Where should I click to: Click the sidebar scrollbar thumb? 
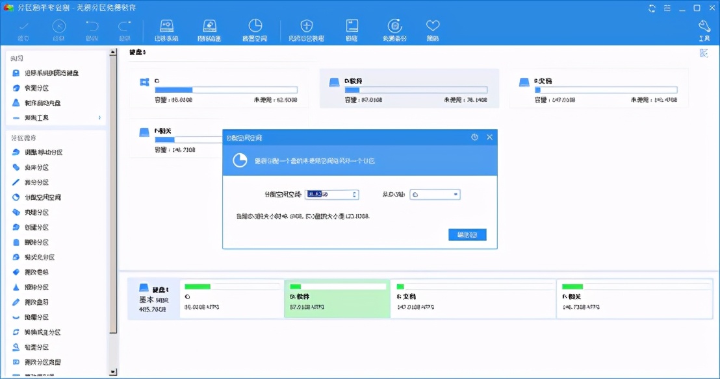point(113,195)
